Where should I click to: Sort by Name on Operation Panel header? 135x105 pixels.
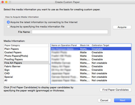pyautogui.click(x=65, y=45)
